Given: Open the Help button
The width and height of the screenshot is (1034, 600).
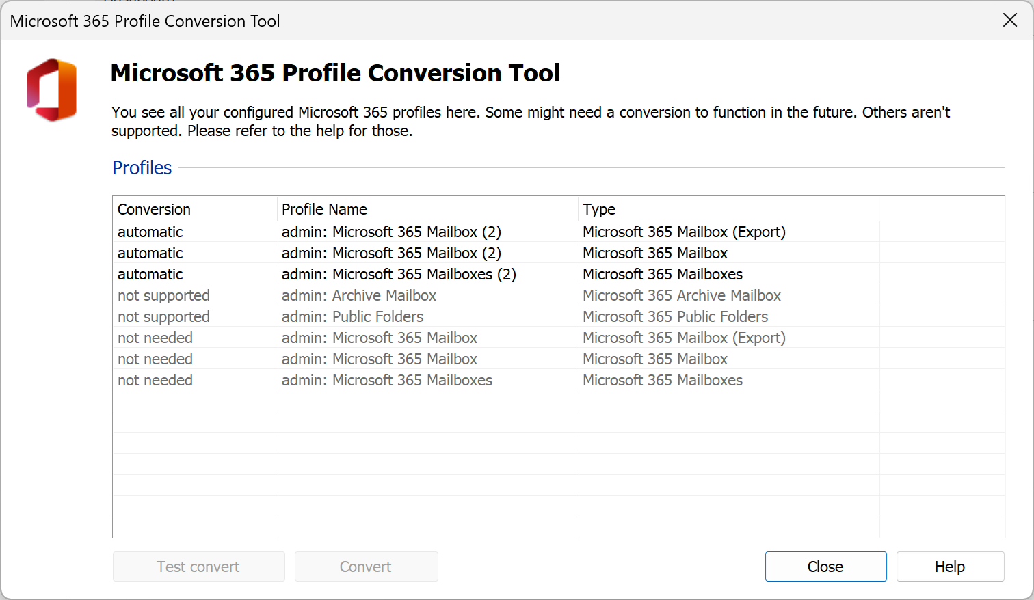Looking at the screenshot, I should pyautogui.click(x=949, y=567).
